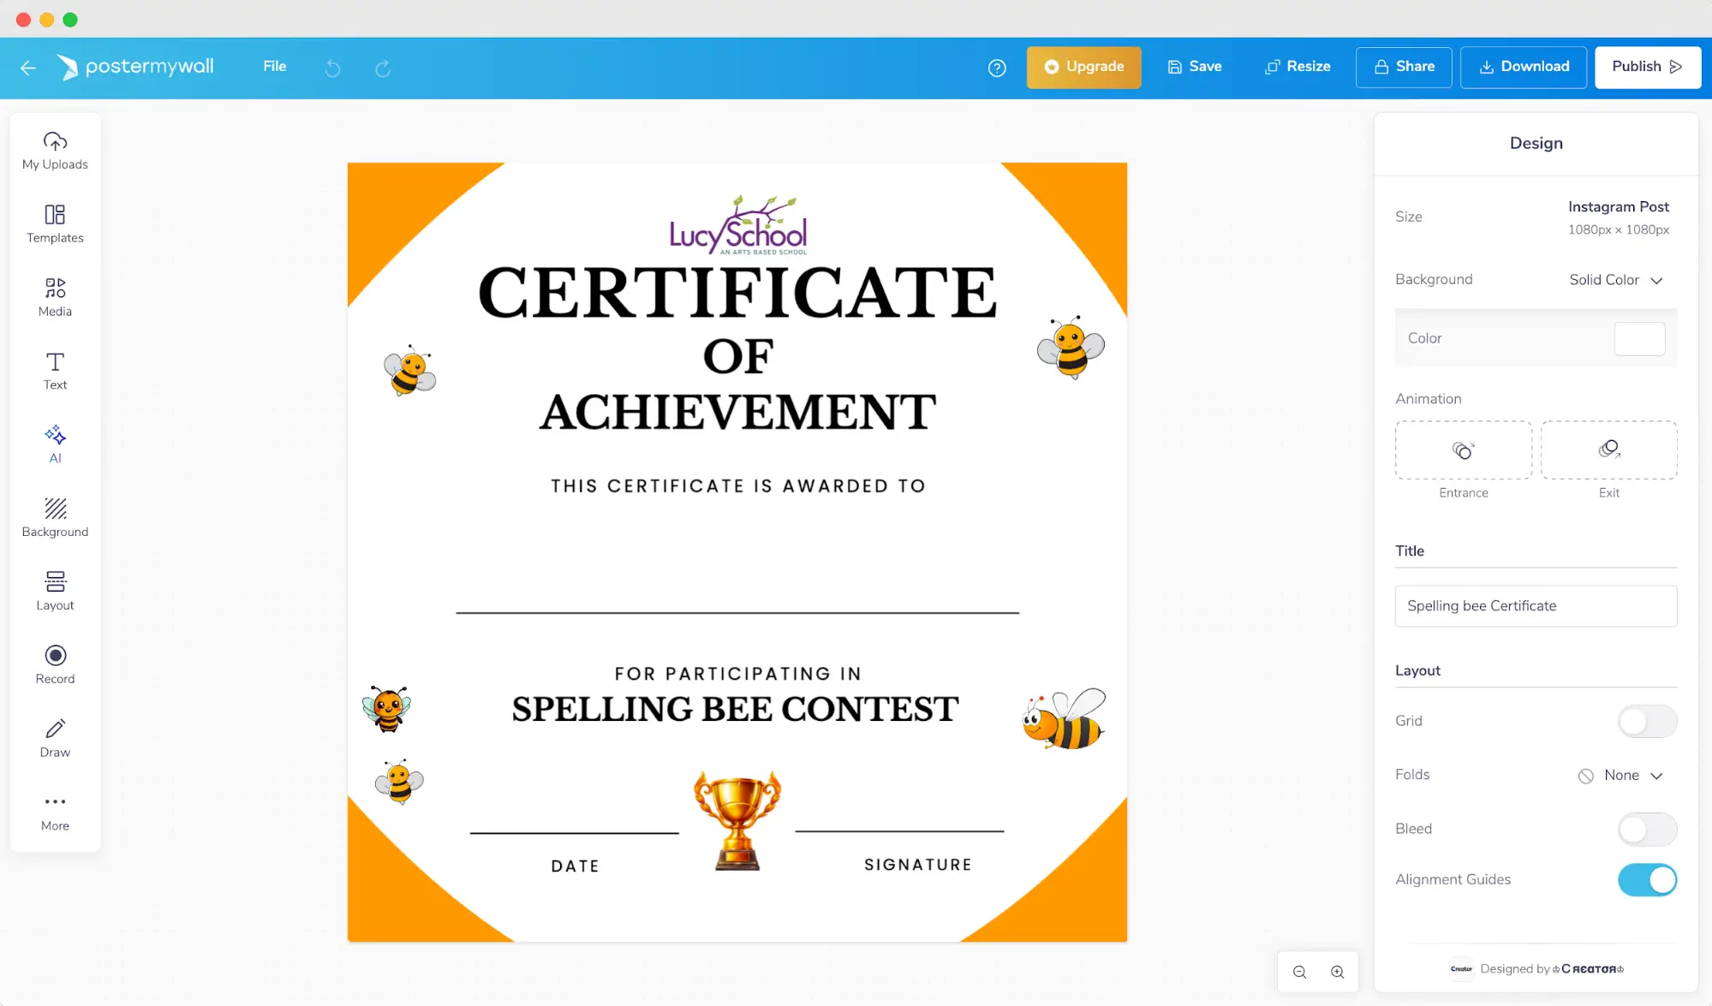Open the My Uploads panel
Screen dimensions: 1712x1006
(55, 151)
